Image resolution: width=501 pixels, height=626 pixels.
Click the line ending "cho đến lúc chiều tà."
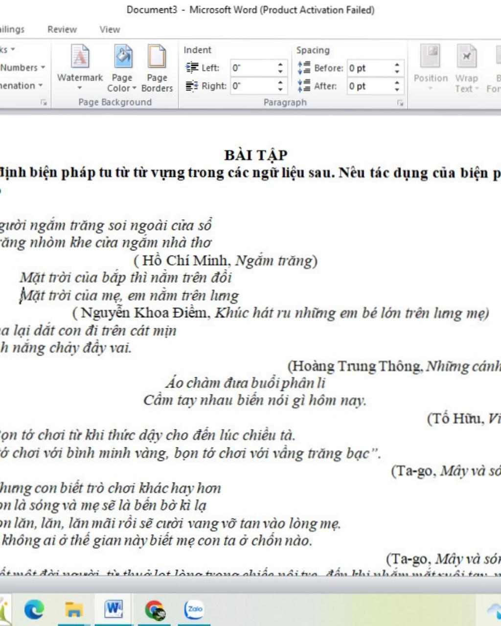pyautogui.click(x=148, y=435)
